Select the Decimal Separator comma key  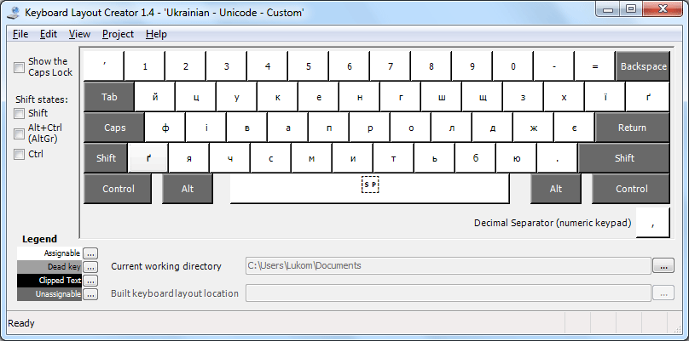[653, 223]
